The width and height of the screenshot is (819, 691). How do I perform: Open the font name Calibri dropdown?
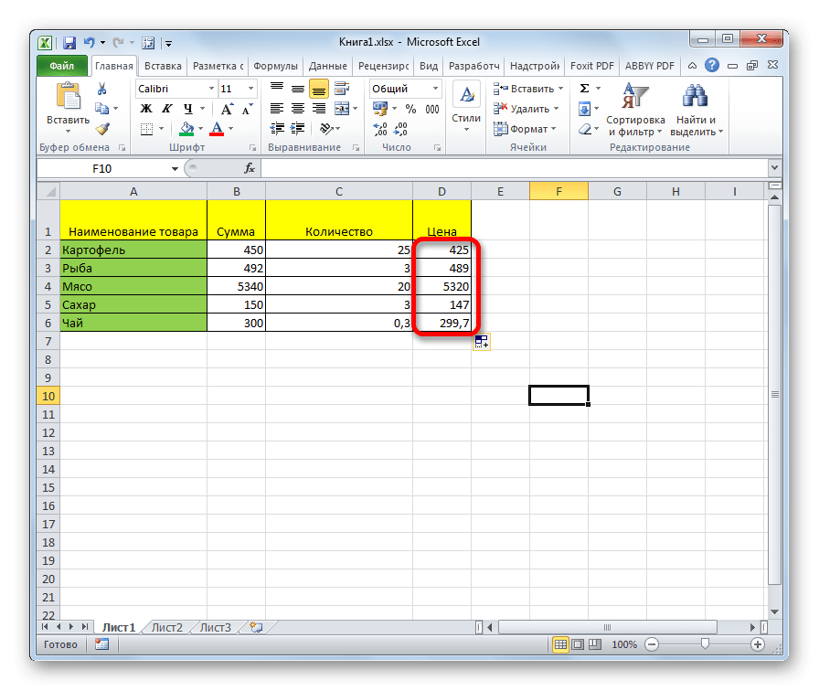211,89
